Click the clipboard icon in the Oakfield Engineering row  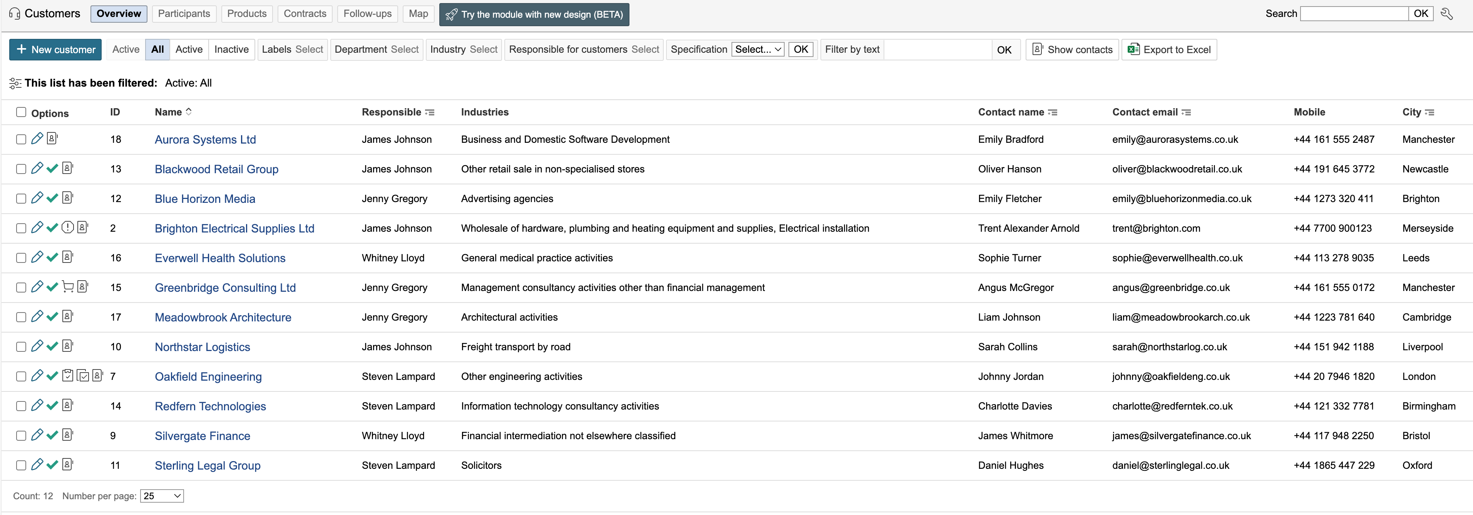67,376
